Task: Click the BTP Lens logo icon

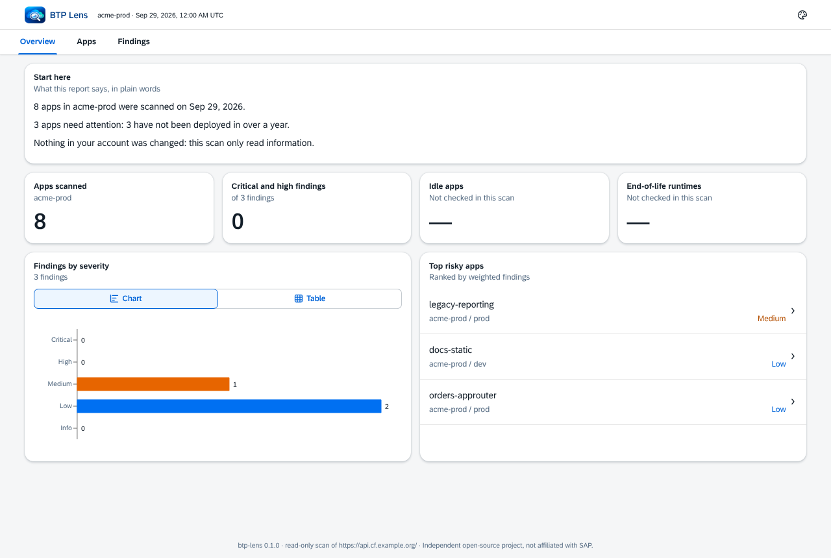Action: click(35, 15)
